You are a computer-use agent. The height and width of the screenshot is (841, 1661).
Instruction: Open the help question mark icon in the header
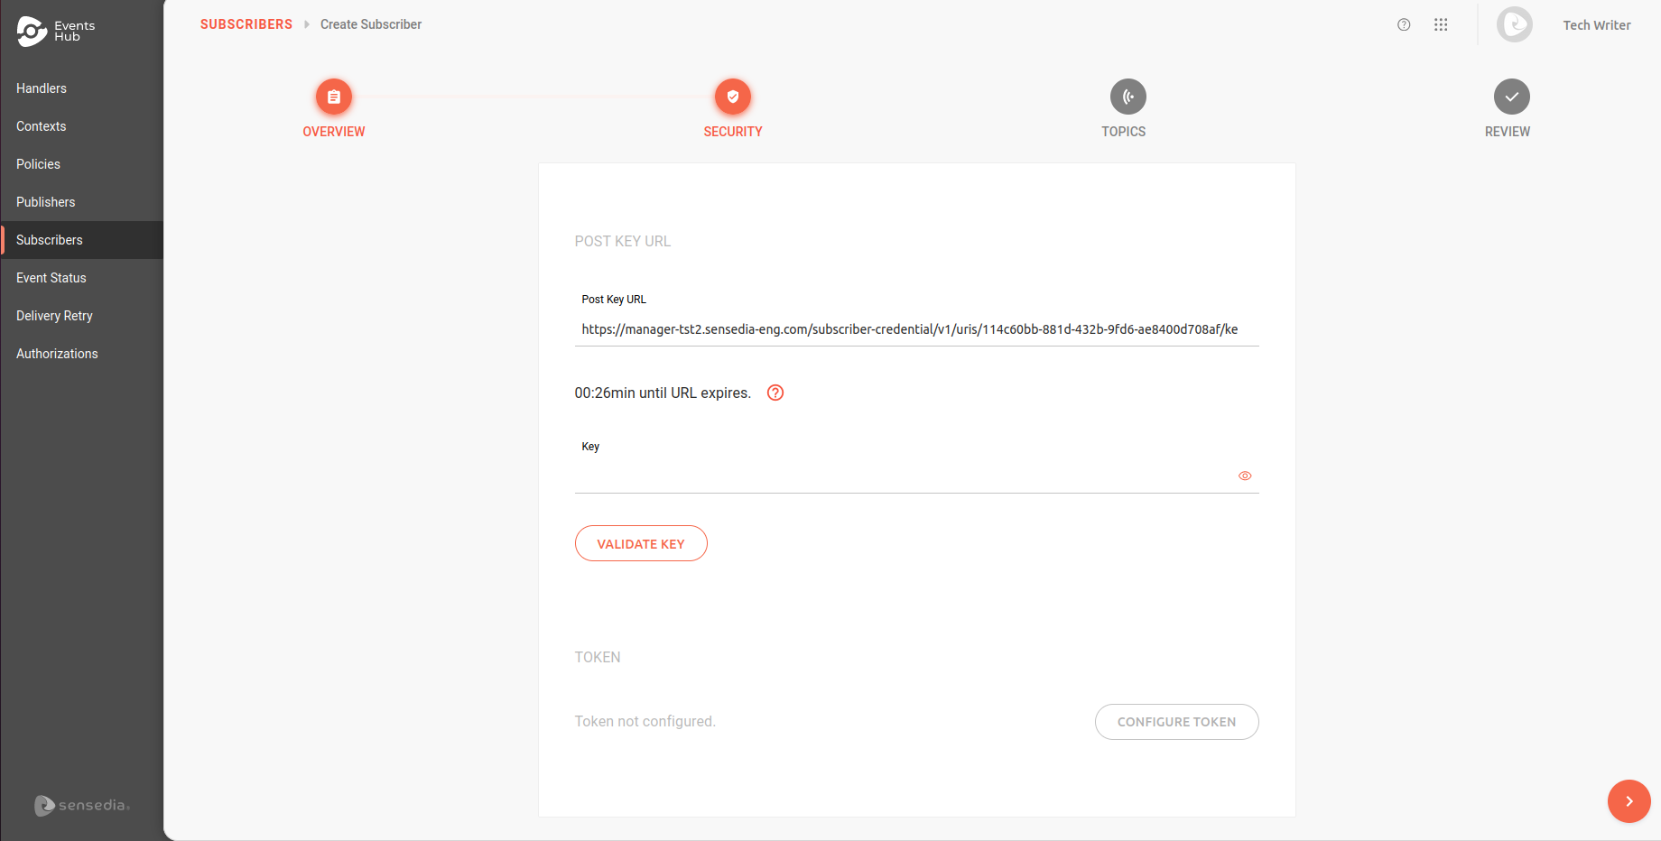point(1404,24)
